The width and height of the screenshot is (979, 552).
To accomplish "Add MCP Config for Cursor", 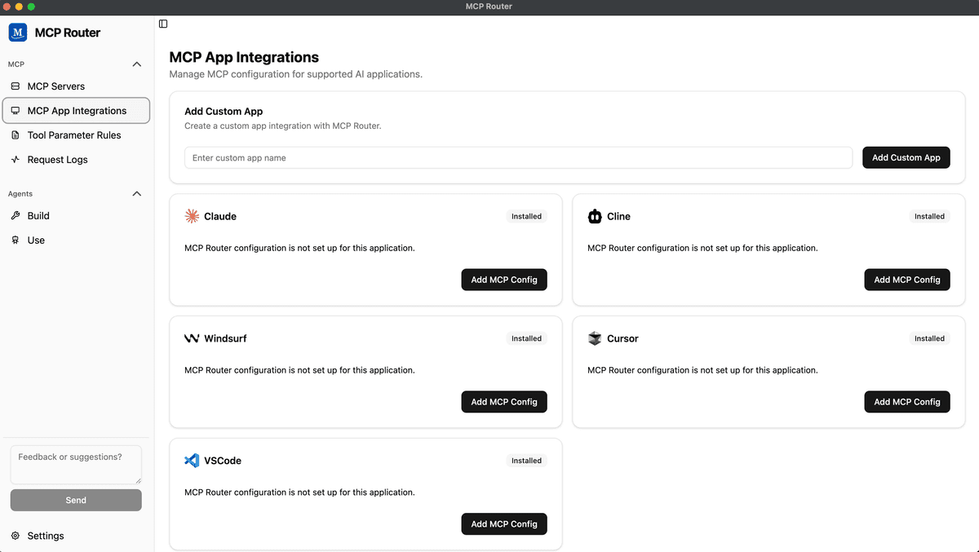I will pyautogui.click(x=906, y=402).
